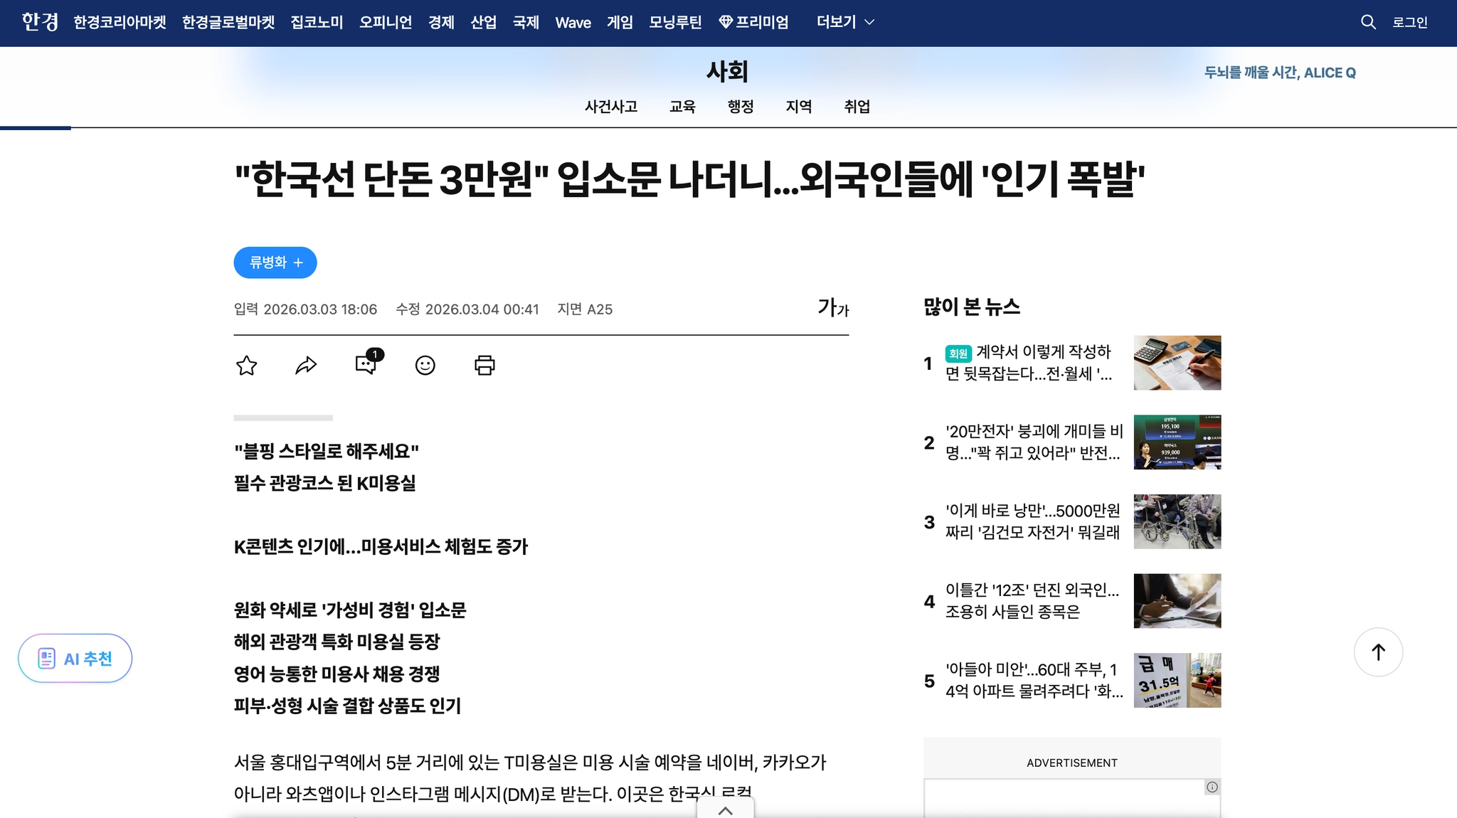The width and height of the screenshot is (1457, 818).
Task: Open thumbnail of the '20만전자' news
Action: (x=1177, y=442)
